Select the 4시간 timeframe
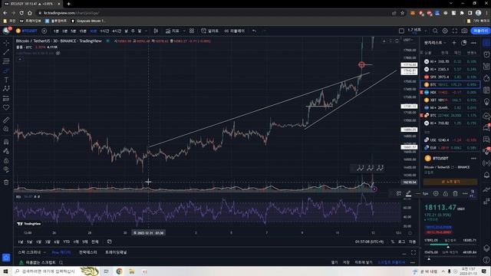 pos(117,31)
